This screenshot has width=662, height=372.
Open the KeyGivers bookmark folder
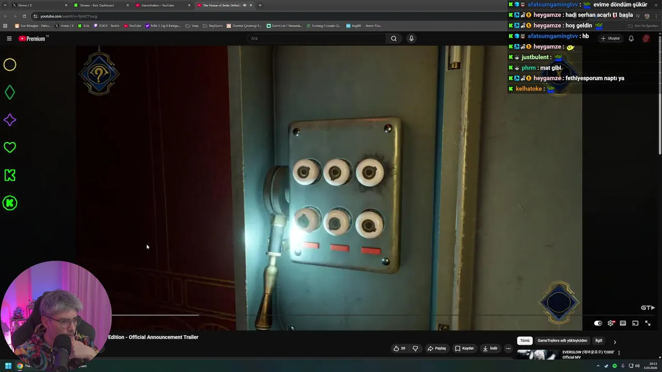213,26
